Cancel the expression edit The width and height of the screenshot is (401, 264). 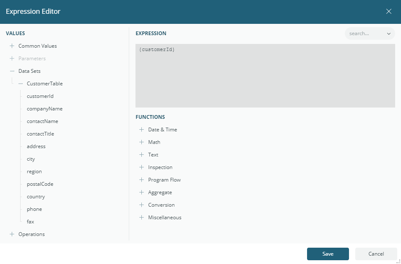click(x=376, y=254)
